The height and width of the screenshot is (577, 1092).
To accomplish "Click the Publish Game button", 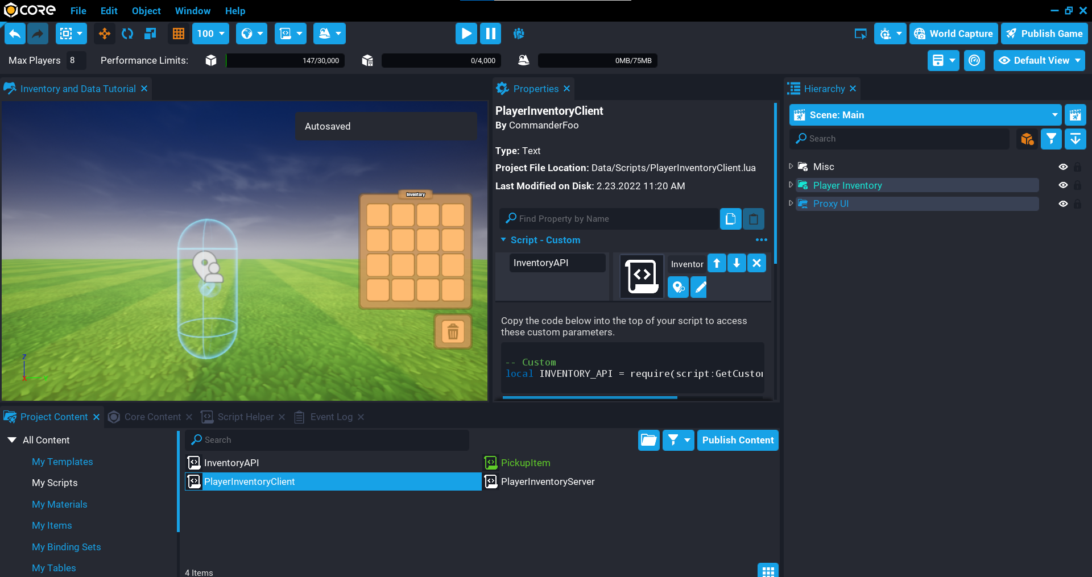I will pos(1044,34).
